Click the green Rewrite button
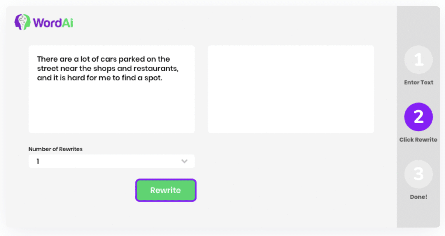 coord(166,190)
